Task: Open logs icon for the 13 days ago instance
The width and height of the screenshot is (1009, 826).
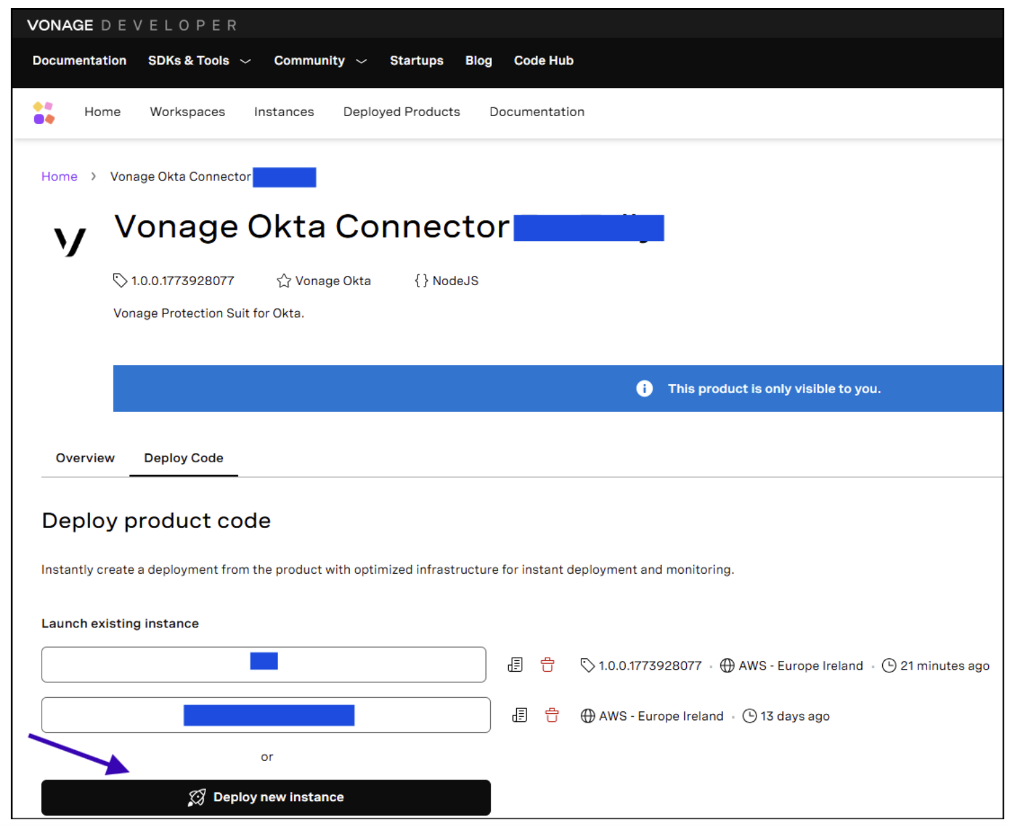Action: [520, 715]
